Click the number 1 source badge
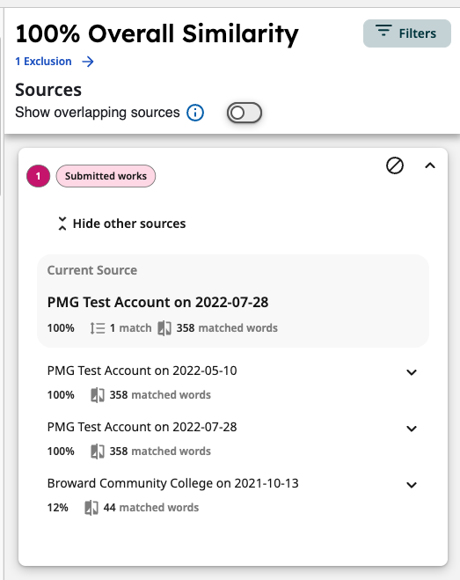 click(x=38, y=176)
